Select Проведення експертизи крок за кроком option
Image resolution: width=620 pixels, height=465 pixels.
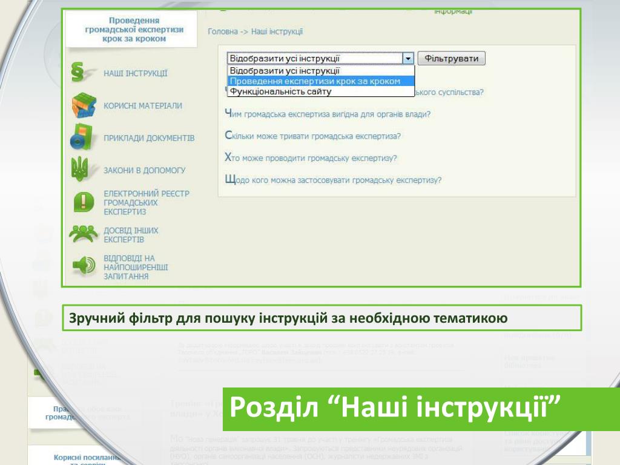click(321, 81)
